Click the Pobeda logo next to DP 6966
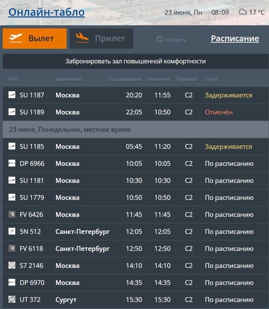Viewport: 269px width, 309px height. coord(12,163)
